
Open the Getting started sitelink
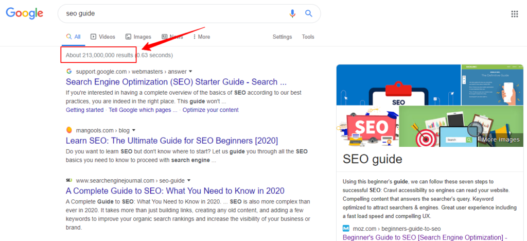85,110
